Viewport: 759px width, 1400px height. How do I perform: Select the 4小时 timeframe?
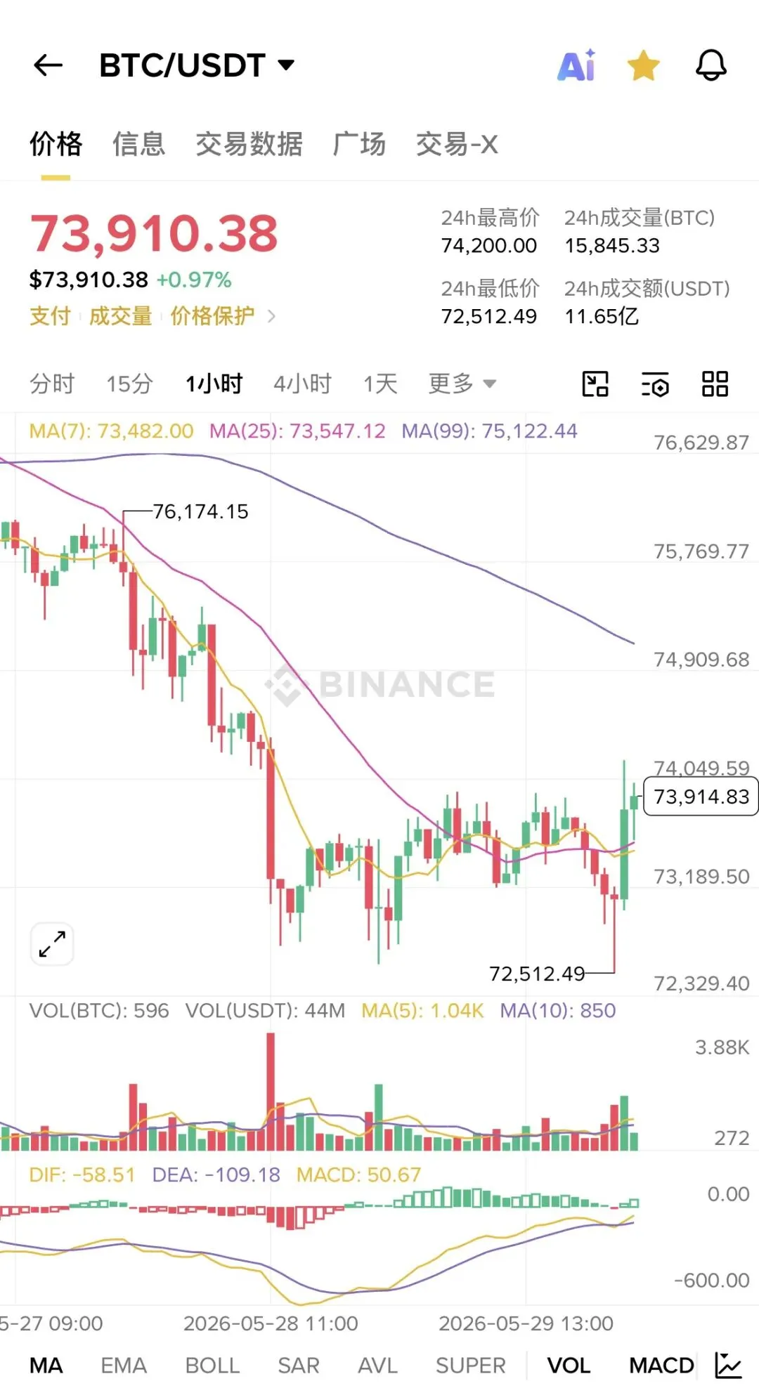click(x=302, y=384)
